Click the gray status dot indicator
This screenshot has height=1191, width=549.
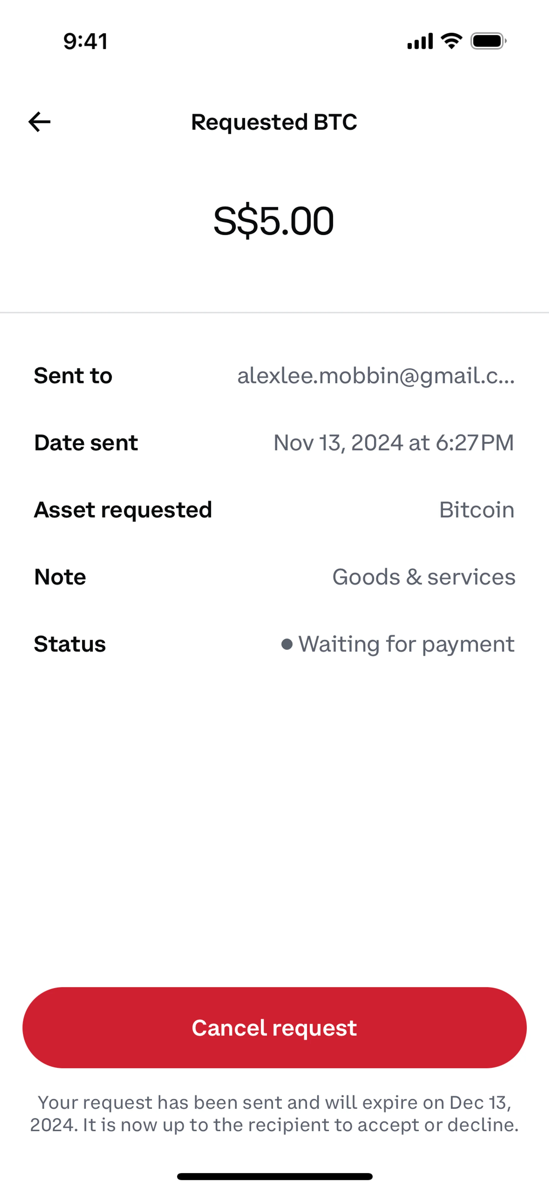[287, 644]
